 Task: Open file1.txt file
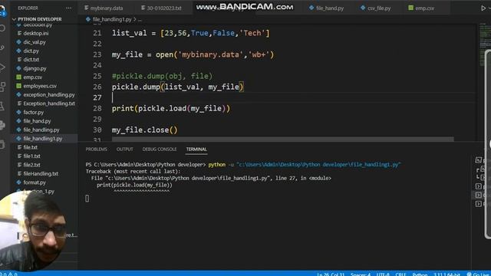pos(31,156)
